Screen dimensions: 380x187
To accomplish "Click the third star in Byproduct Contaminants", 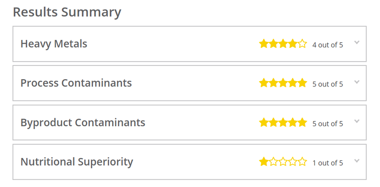I will (x=283, y=122).
